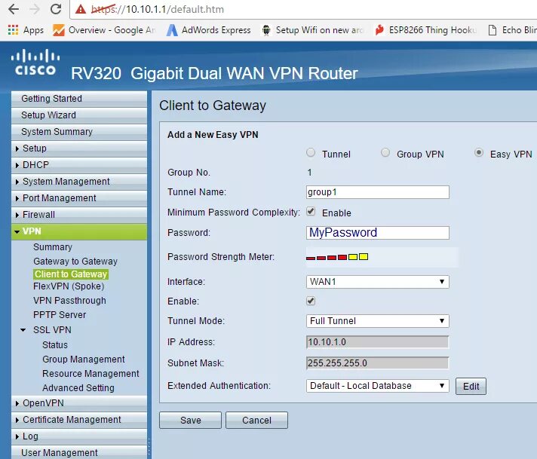Expand the DHCP menu section
Viewport: 537px width, 459px height.
[79, 164]
